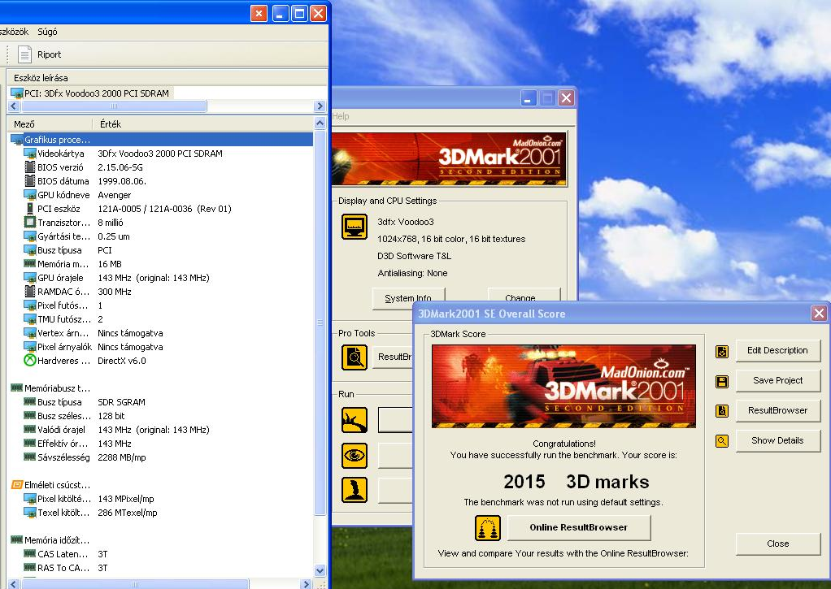Click the Mező column header
Screen dimensions: 831x589
point(50,124)
